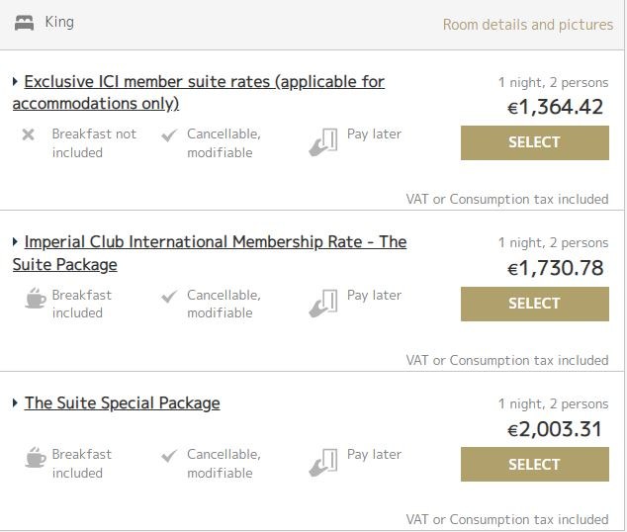Screen dimensions: 627x532
Task: Click the pay later icon for Suite Special Package
Action: click(323, 463)
